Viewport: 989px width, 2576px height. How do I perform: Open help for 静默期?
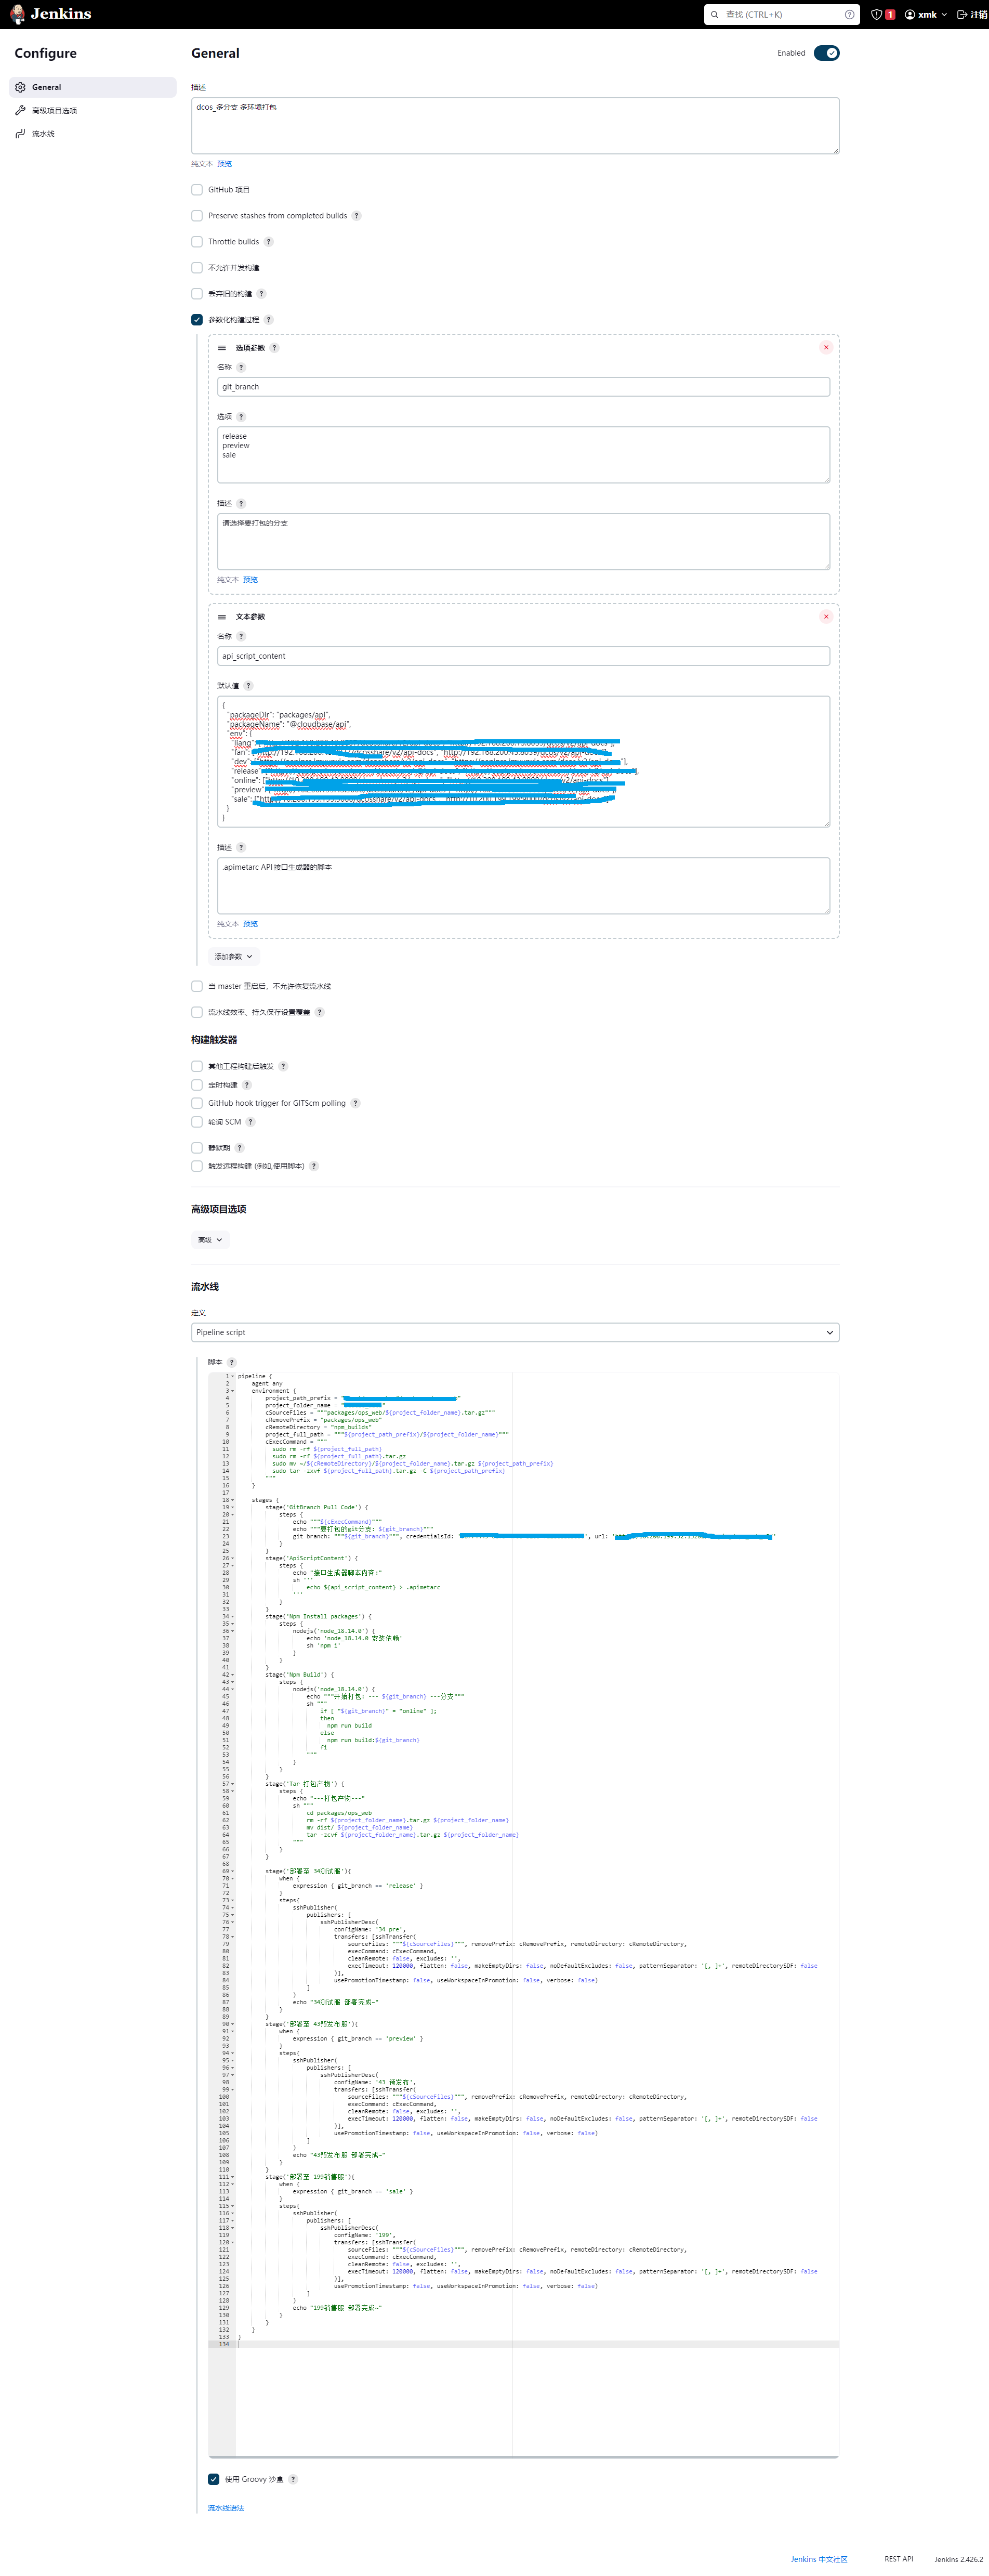240,1148
